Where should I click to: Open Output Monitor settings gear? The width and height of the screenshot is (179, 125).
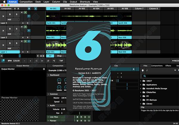(44, 69)
